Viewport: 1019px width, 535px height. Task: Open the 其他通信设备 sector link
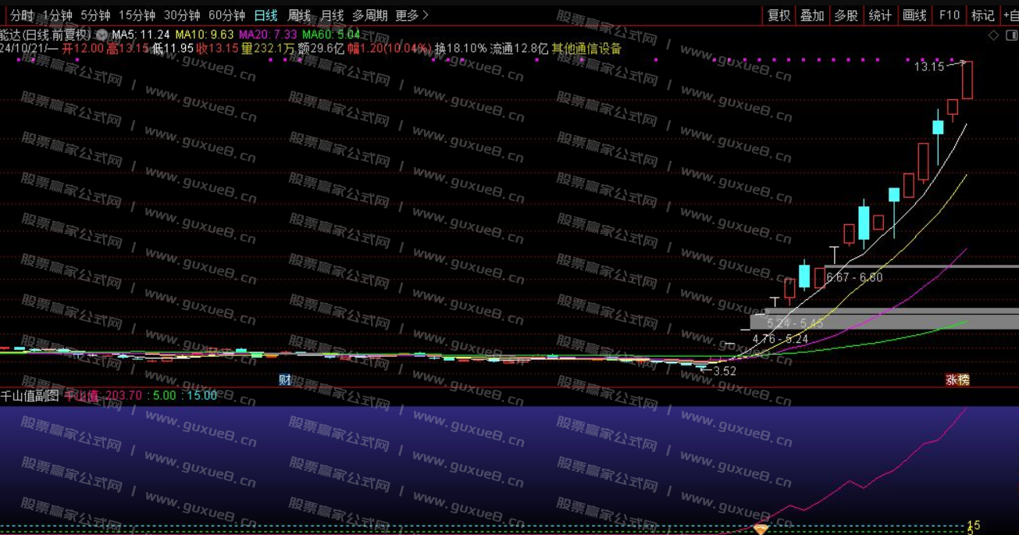point(585,48)
